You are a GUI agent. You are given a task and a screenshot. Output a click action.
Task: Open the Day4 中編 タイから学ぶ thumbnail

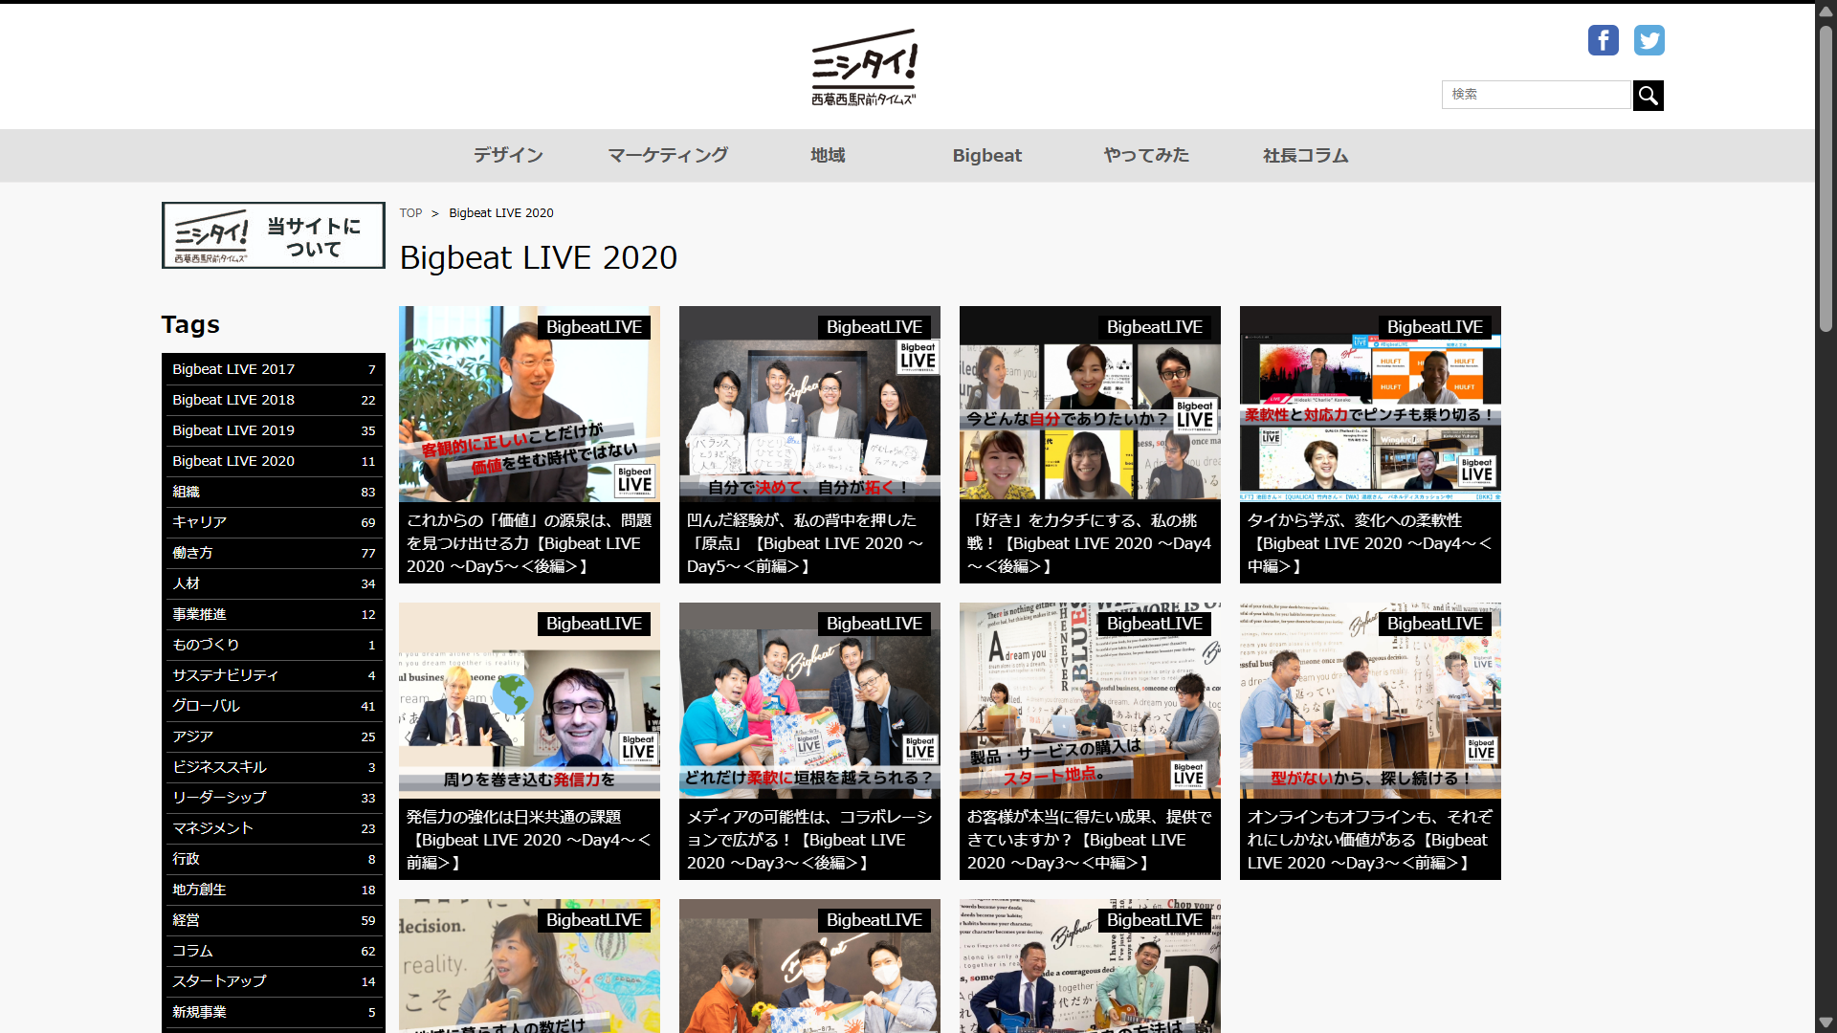tap(1370, 404)
